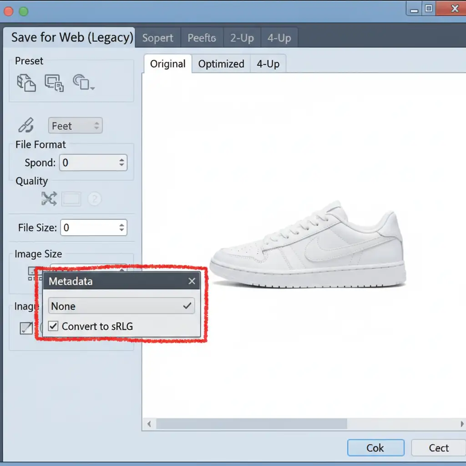
Task: Uncheck the Convert to sRLG checkbox
Action: [54, 326]
